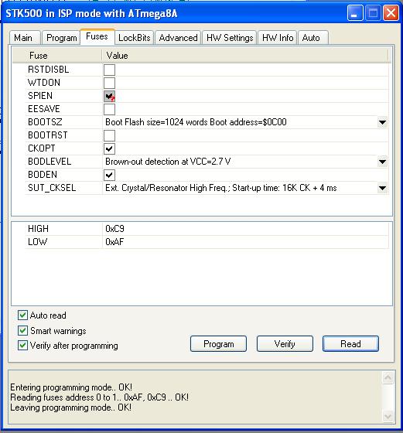
Task: Expand SUT_CKSEL clock selection dropdown
Action: [x=382, y=189]
